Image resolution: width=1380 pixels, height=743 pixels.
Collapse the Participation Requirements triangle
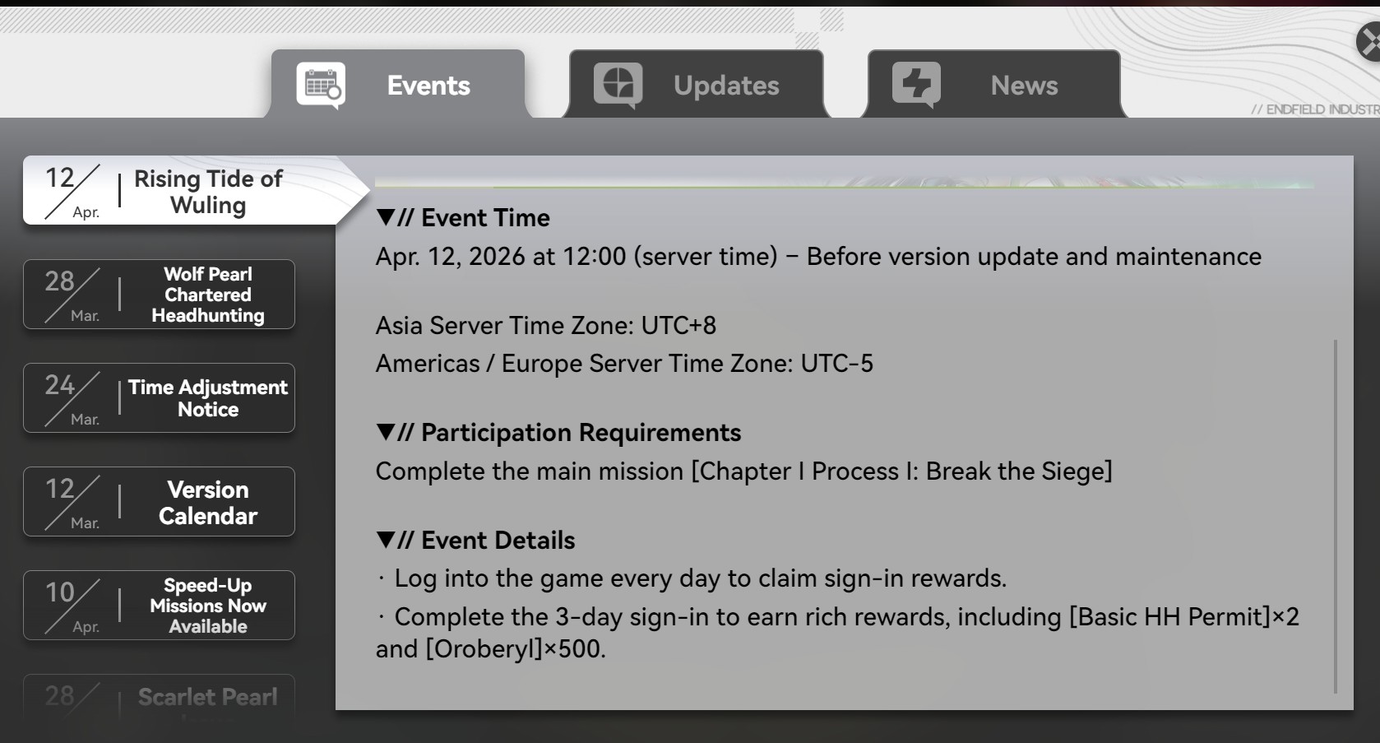(x=386, y=432)
